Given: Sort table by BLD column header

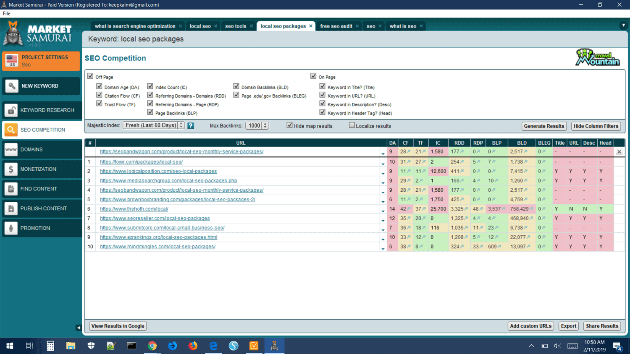Looking at the screenshot, I should tap(522, 143).
